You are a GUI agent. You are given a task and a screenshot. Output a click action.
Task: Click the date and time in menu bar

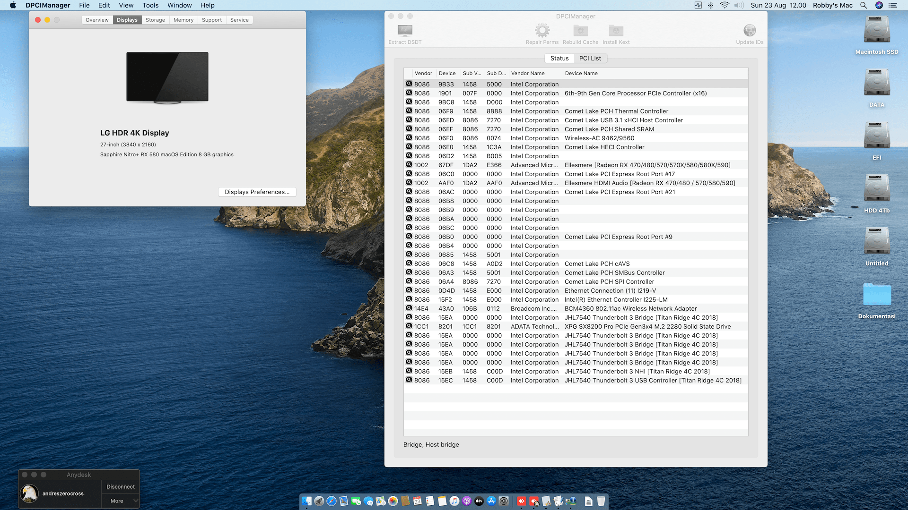point(778,5)
